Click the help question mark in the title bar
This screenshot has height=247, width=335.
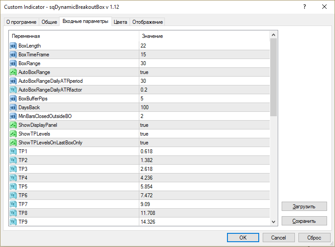[304, 7]
